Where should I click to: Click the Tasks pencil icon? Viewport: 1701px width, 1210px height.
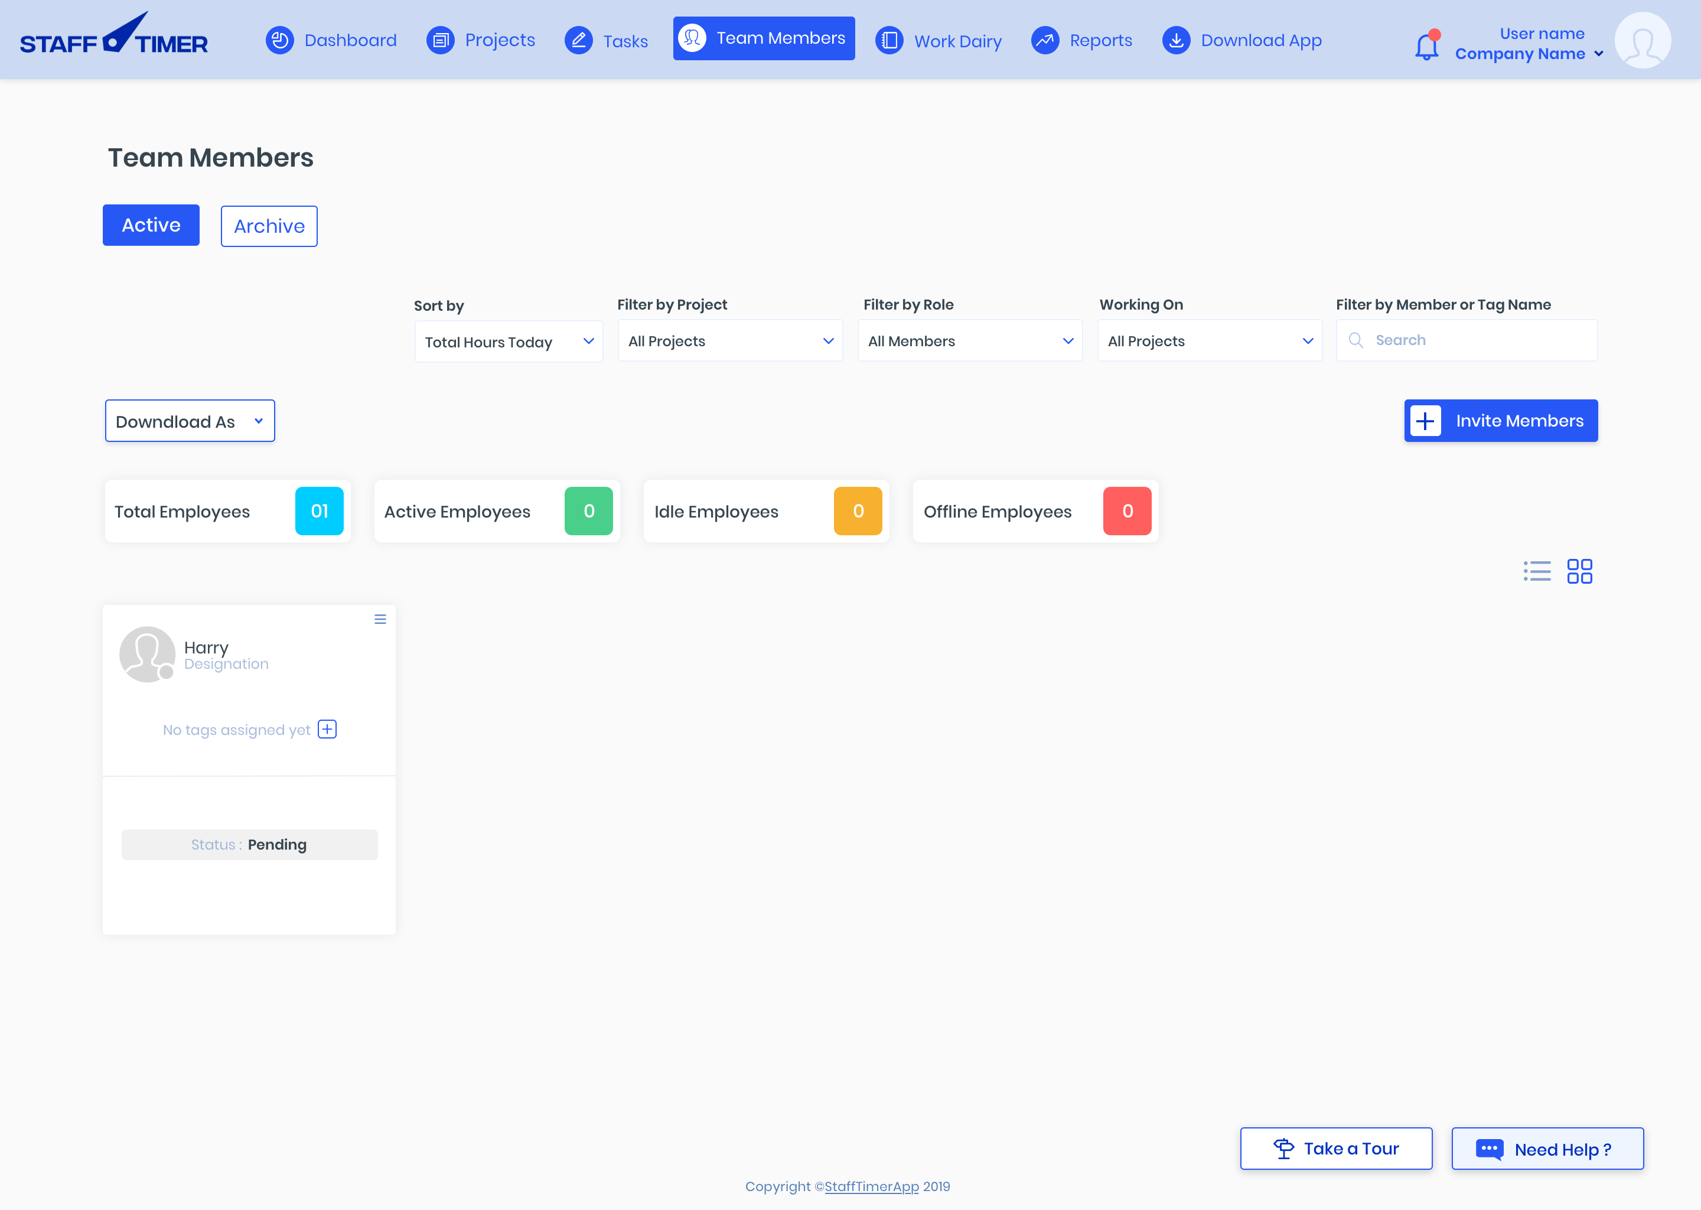click(x=579, y=40)
